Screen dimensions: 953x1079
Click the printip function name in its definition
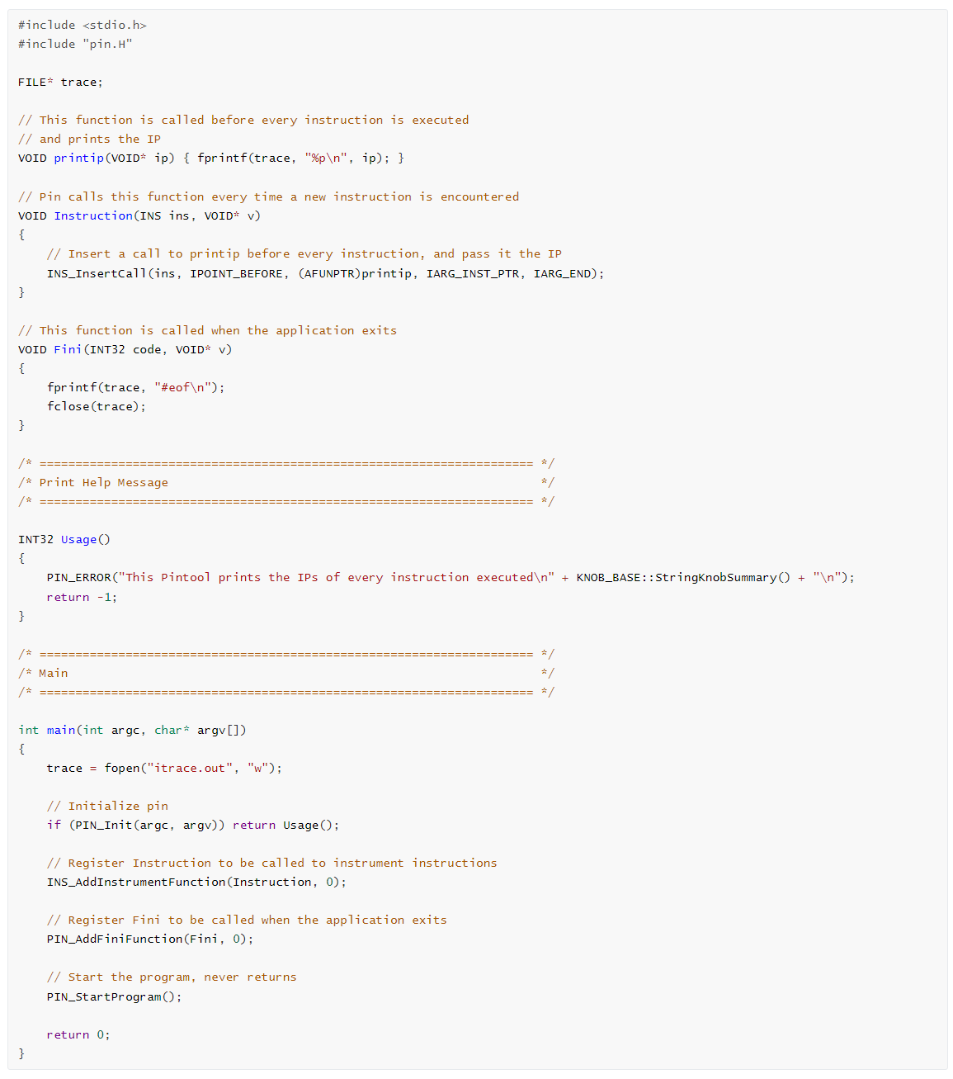click(x=79, y=158)
